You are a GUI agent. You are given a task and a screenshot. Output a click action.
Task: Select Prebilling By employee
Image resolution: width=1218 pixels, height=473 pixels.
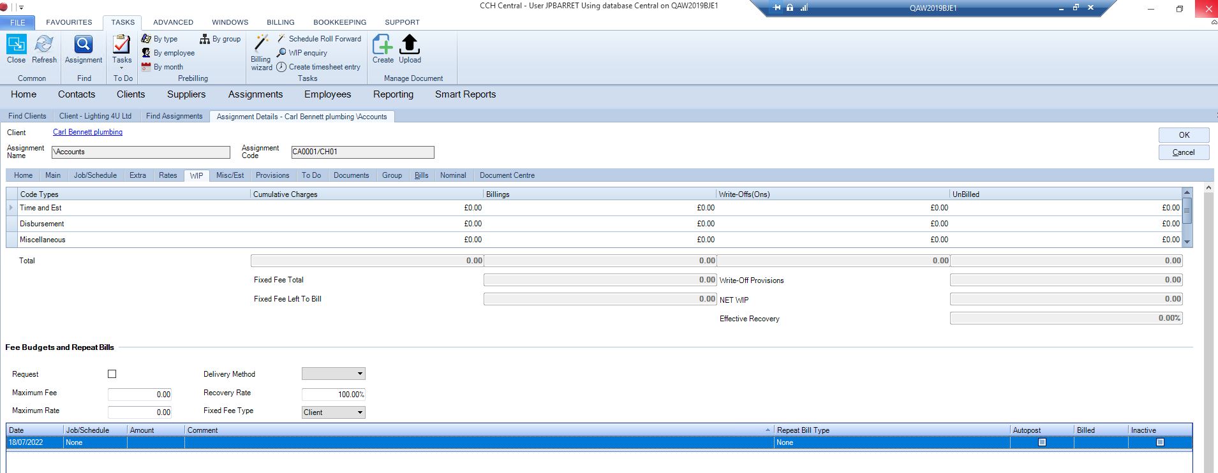point(168,53)
